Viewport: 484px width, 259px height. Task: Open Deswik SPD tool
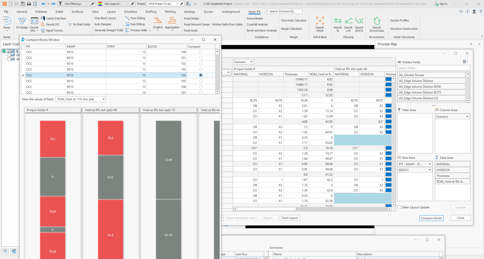point(34,25)
